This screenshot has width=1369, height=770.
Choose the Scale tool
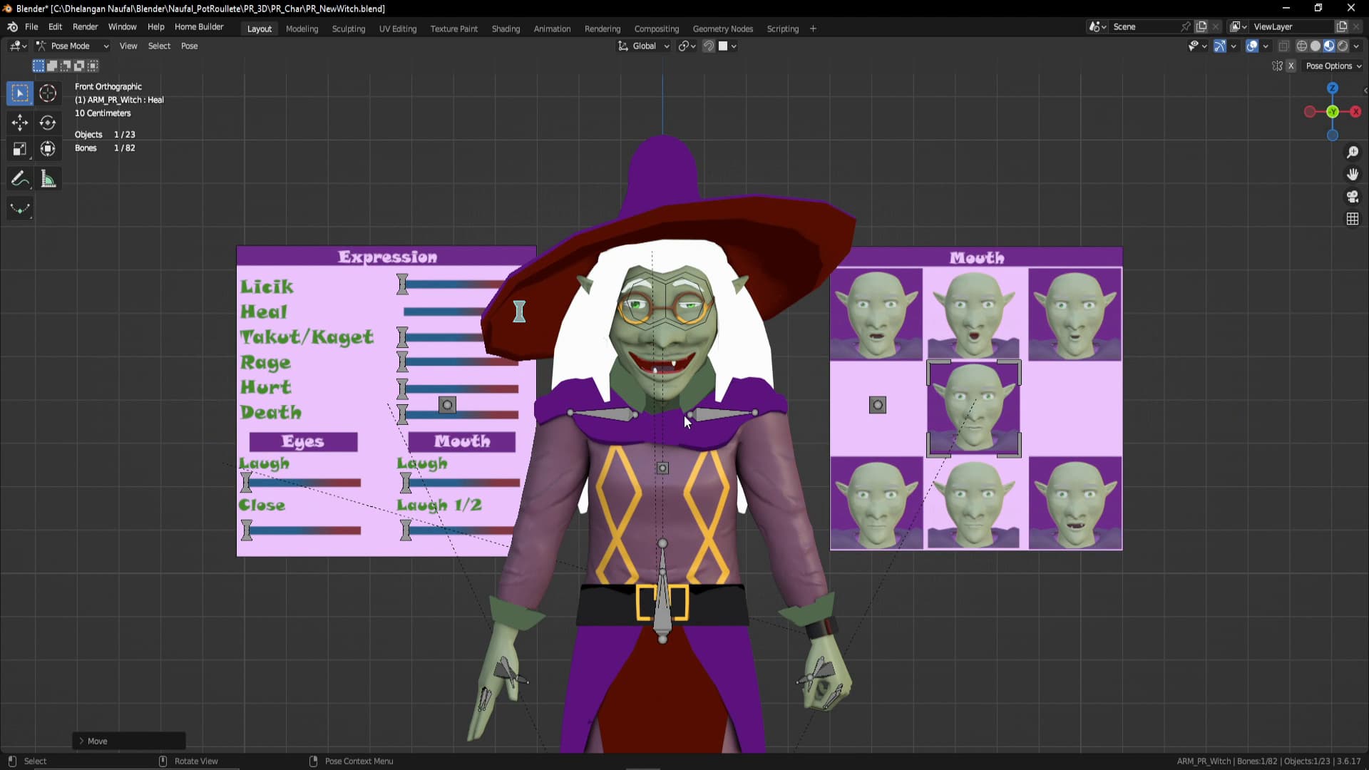point(20,149)
